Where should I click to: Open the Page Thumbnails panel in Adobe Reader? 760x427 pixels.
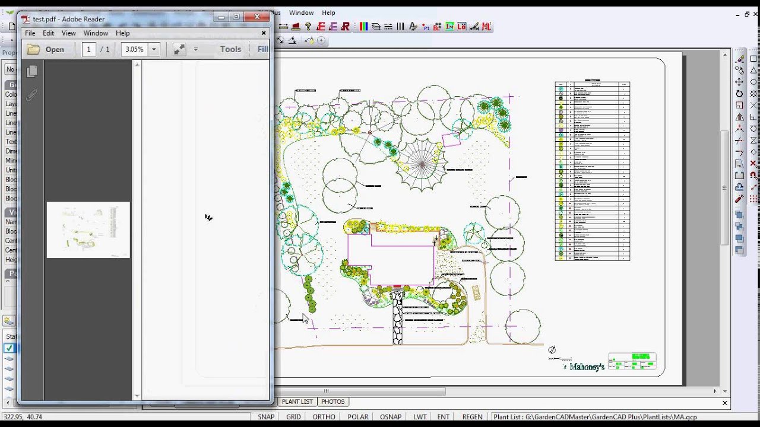click(32, 71)
